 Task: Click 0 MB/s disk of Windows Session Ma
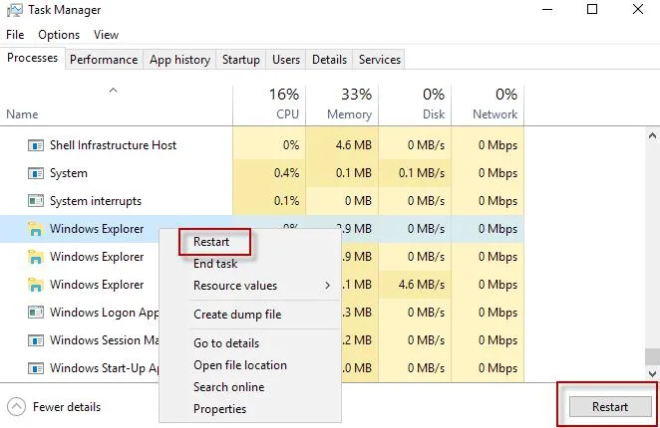(x=426, y=340)
